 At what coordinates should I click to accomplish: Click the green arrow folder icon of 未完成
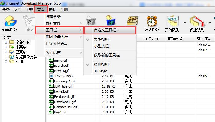tap(12, 47)
